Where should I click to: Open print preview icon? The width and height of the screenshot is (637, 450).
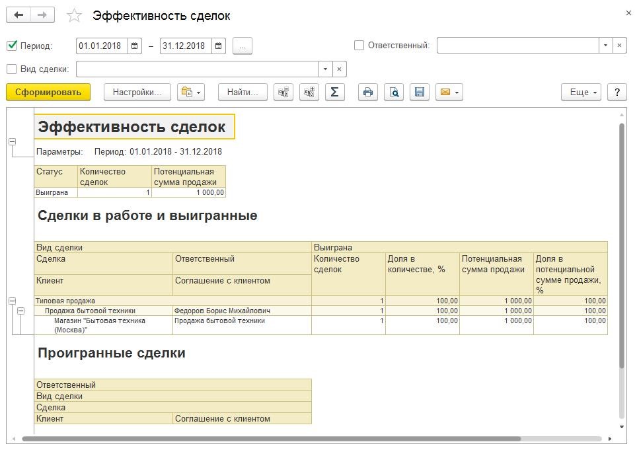pos(394,93)
